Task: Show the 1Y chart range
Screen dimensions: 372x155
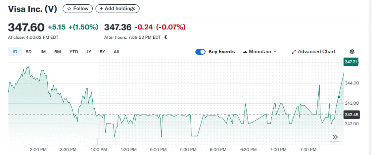Action: [89, 51]
